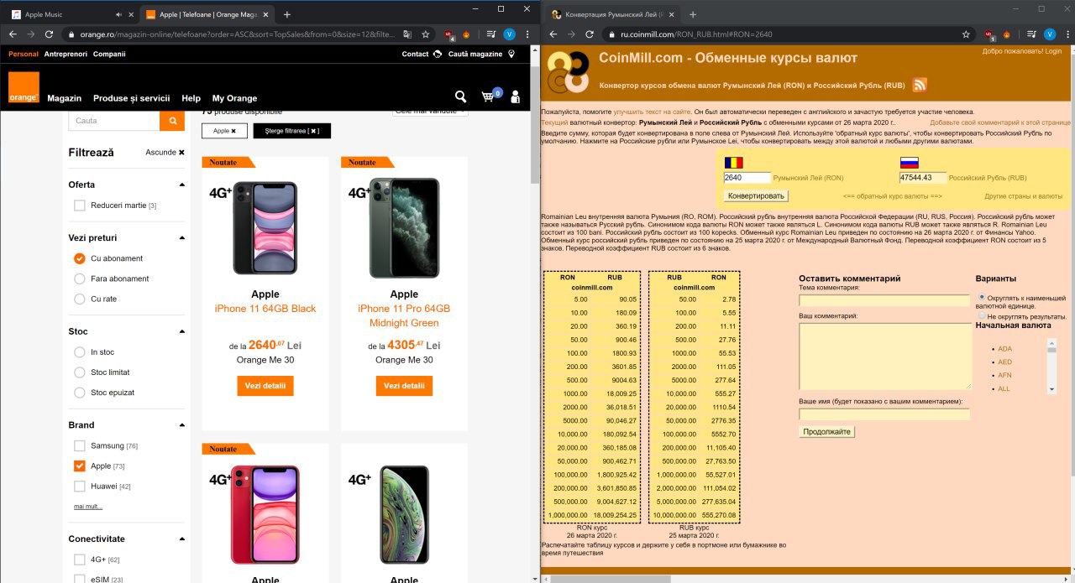Viewport: 1075px width, 583px height.
Task: Select the Cu rate radio option
Action: pyautogui.click(x=80, y=299)
